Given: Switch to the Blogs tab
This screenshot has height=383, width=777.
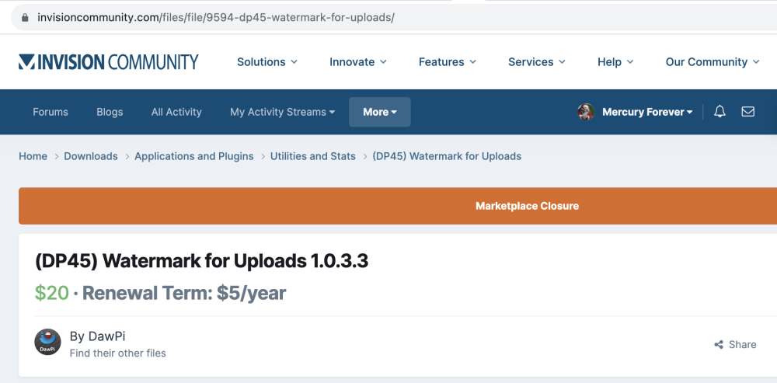Looking at the screenshot, I should click(x=110, y=112).
